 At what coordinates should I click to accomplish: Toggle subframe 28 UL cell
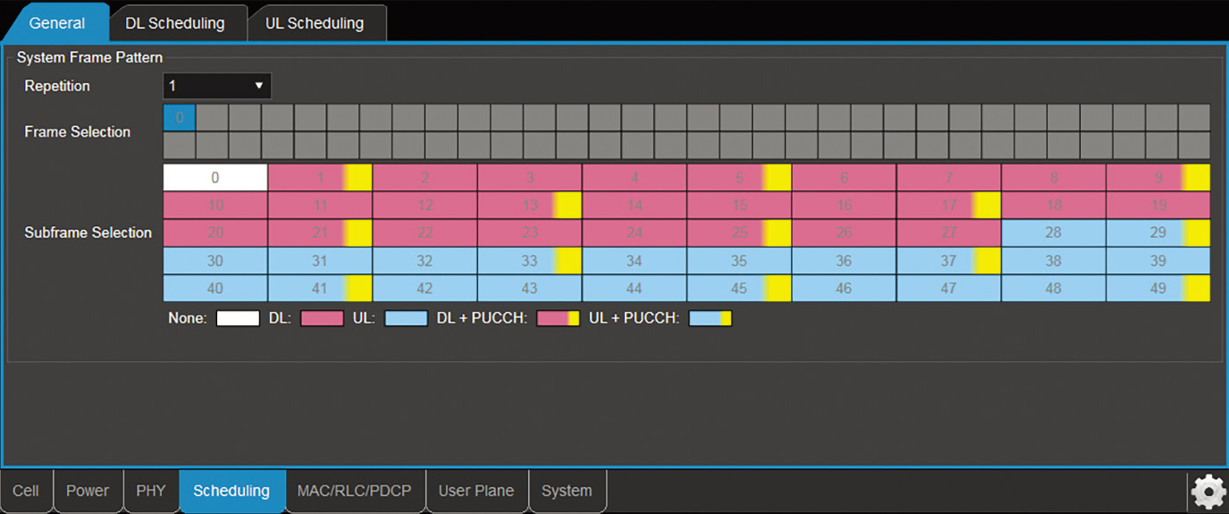click(x=1054, y=232)
